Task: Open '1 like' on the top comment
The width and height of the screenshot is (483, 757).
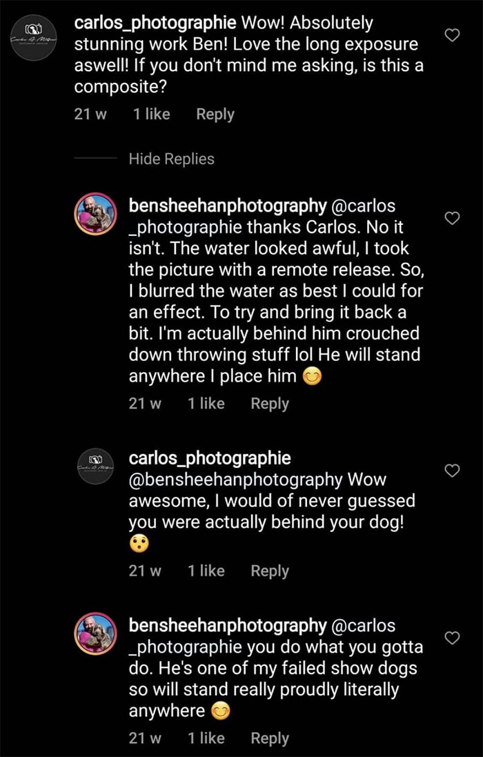Action: 150,115
